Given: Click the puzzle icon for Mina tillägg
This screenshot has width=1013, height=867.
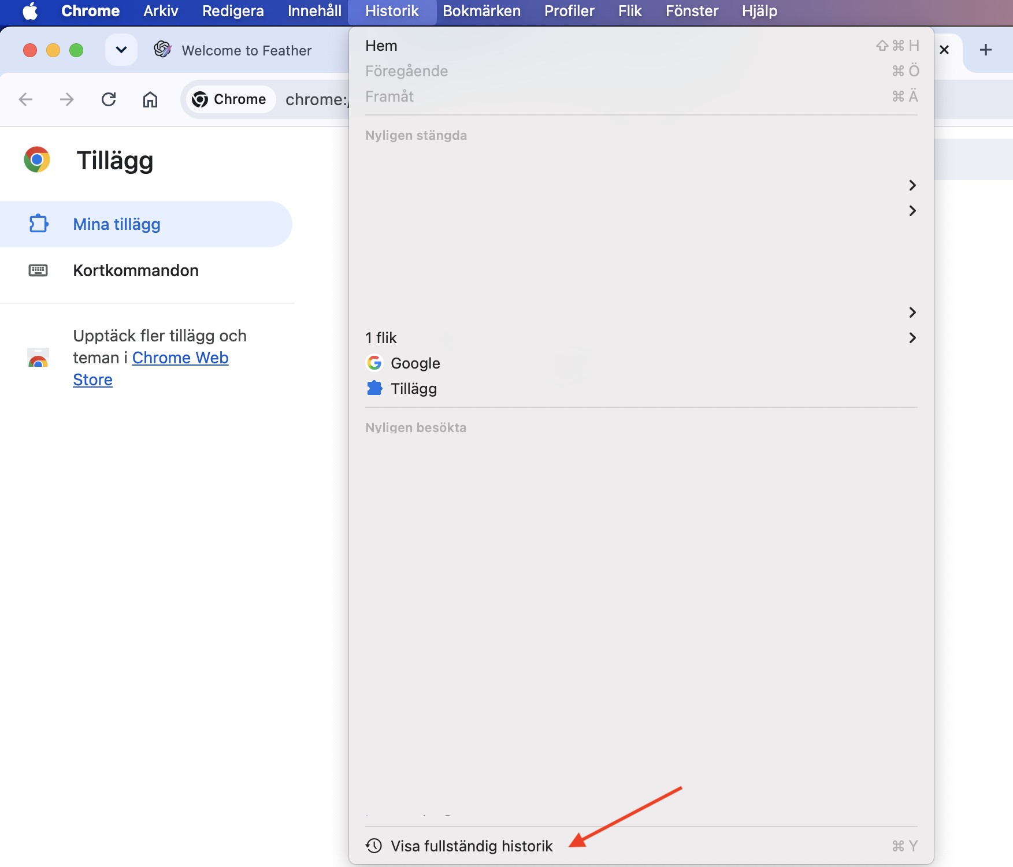Looking at the screenshot, I should (39, 224).
